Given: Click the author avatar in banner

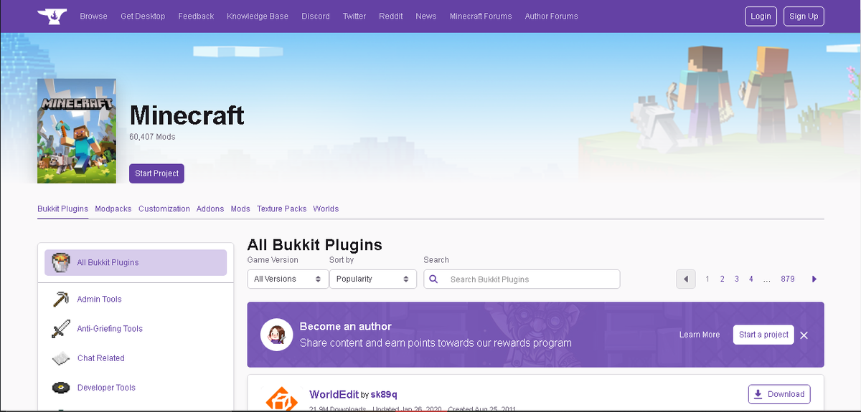Looking at the screenshot, I should [276, 335].
